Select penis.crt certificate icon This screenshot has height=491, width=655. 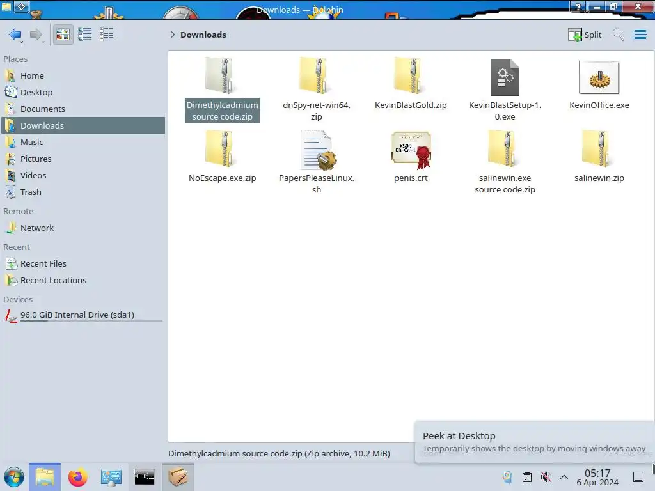[x=411, y=150]
